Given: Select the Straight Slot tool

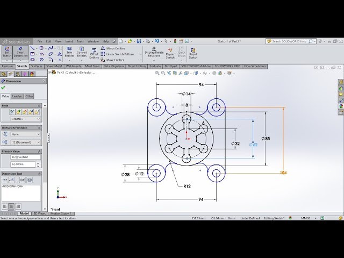Looking at the screenshot, I should point(32,60).
